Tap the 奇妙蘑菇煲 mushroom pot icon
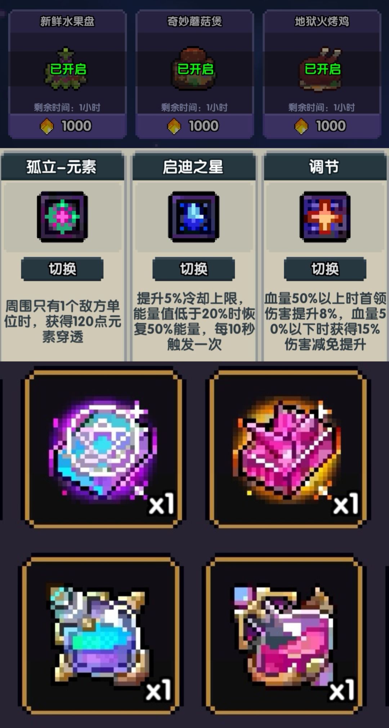The height and width of the screenshot is (728, 389). [x=194, y=69]
